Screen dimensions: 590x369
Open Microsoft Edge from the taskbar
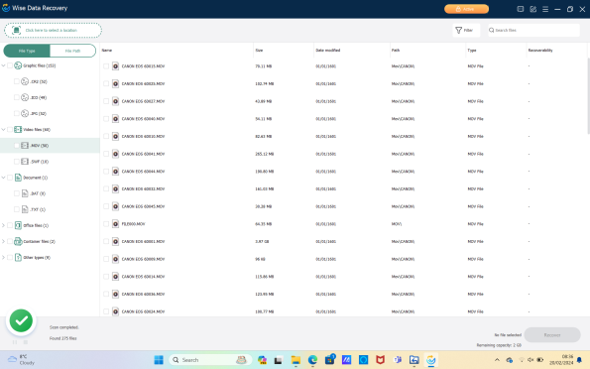coord(312,360)
